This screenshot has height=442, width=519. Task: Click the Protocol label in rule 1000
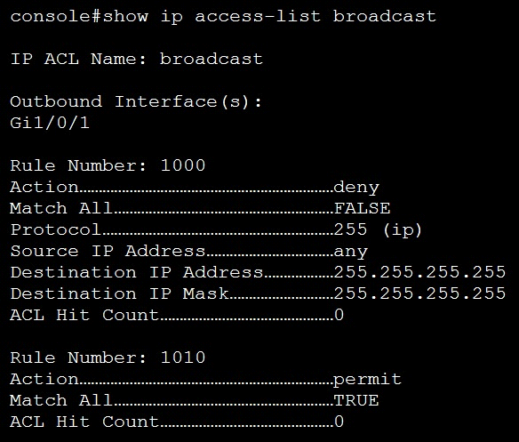pos(55,229)
